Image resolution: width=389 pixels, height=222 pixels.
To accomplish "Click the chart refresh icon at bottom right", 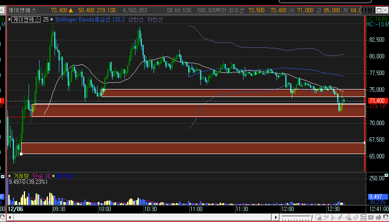I will [386, 218].
